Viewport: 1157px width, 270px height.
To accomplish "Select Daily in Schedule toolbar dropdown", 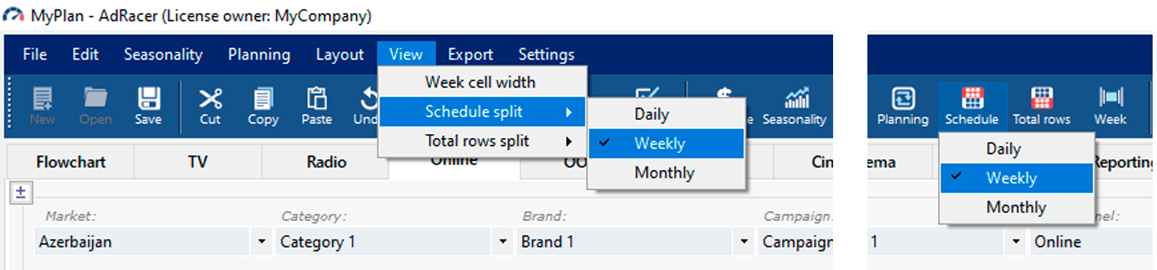I will point(1017,148).
